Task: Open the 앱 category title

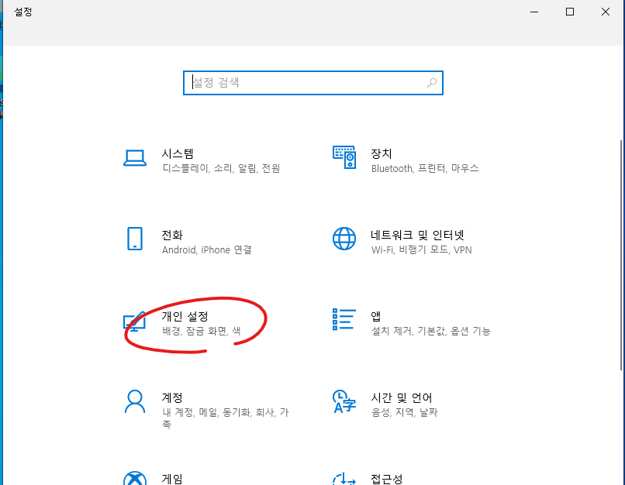Action: [x=376, y=316]
